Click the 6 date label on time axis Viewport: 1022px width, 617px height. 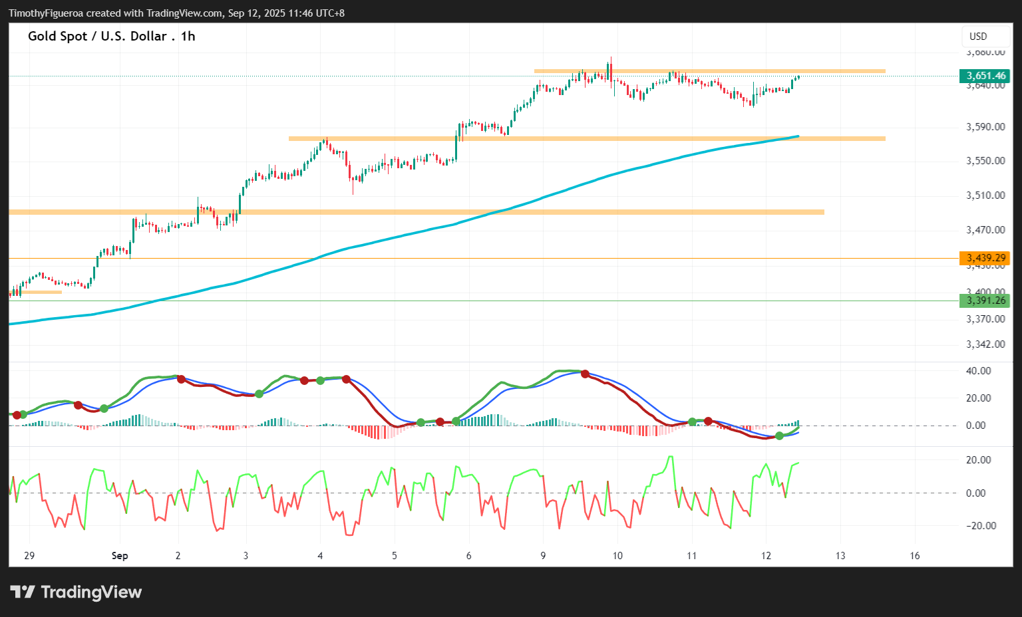pos(469,556)
